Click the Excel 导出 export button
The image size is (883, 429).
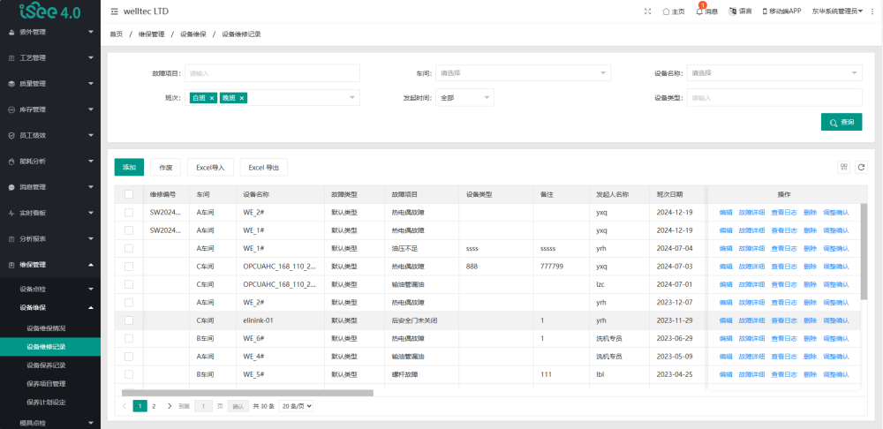[263, 167]
